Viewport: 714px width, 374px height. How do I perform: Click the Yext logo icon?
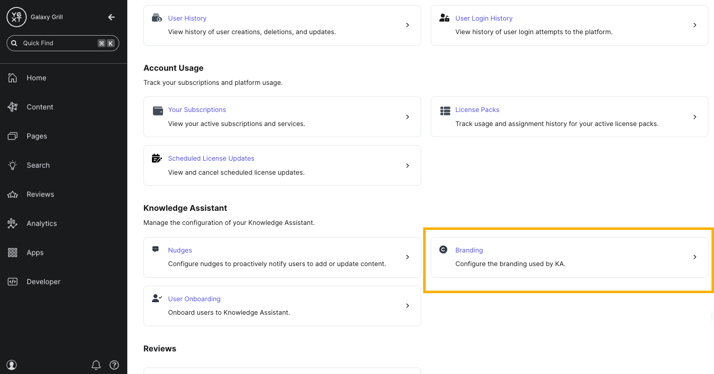[17, 17]
